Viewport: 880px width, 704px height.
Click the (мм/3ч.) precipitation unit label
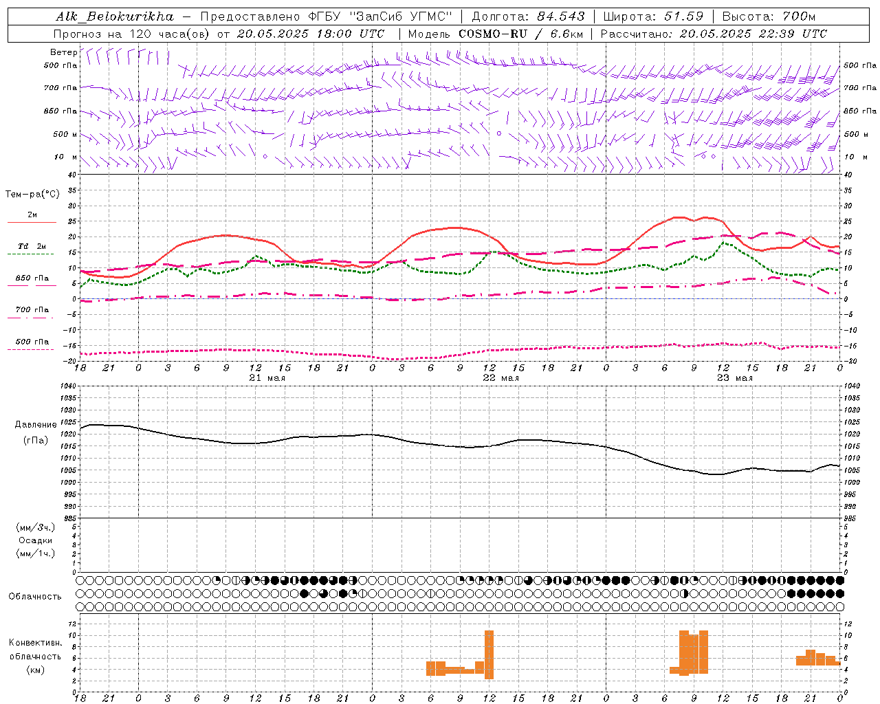coord(36,527)
